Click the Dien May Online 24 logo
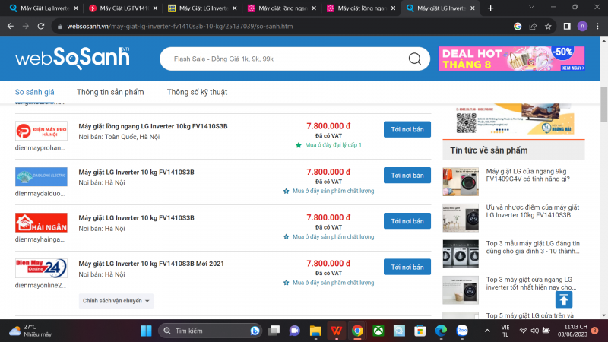 pos(41,268)
